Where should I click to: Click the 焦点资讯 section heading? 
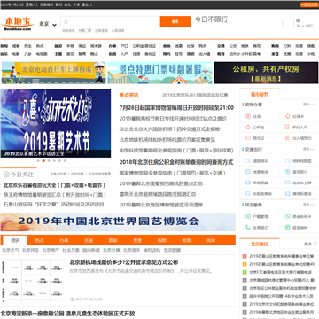128,95
